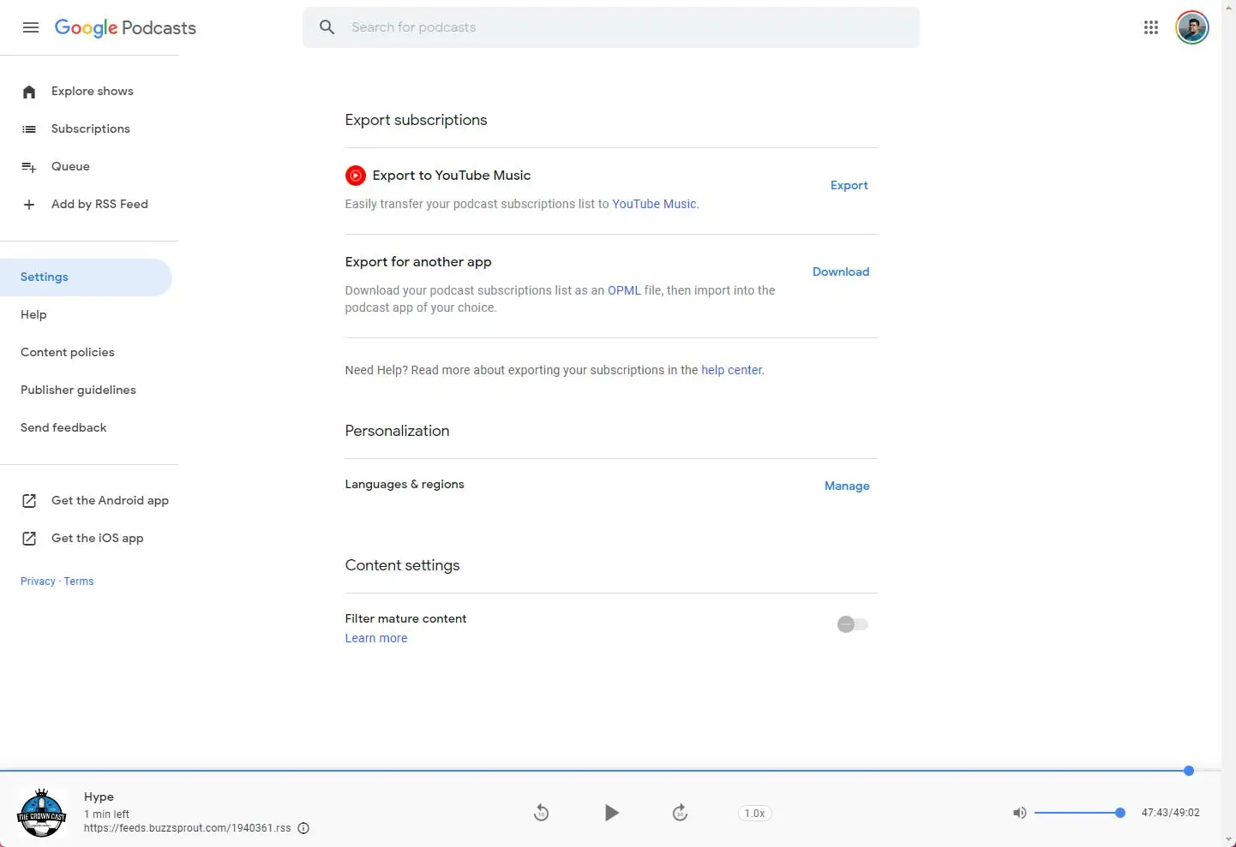Resume playing the Hype episode
This screenshot has height=847, width=1236.
(611, 813)
